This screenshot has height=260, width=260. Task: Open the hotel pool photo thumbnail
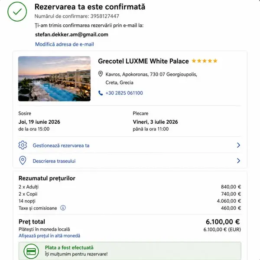pos(55,79)
